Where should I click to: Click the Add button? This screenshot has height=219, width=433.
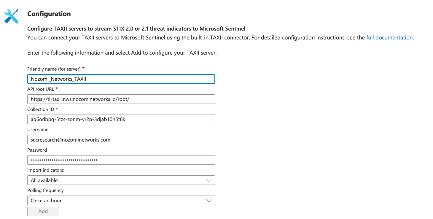(43, 211)
